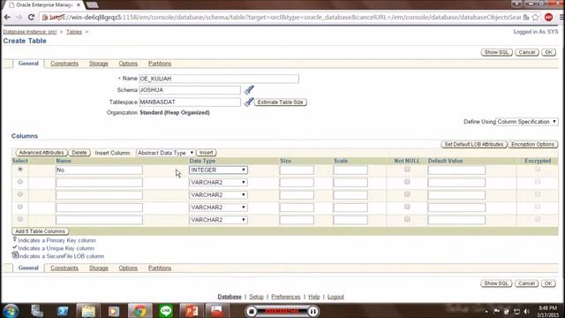Open the fourth row VARCHAR2 data type dropdown
Viewport: 565px width, 318px height.
(218, 208)
